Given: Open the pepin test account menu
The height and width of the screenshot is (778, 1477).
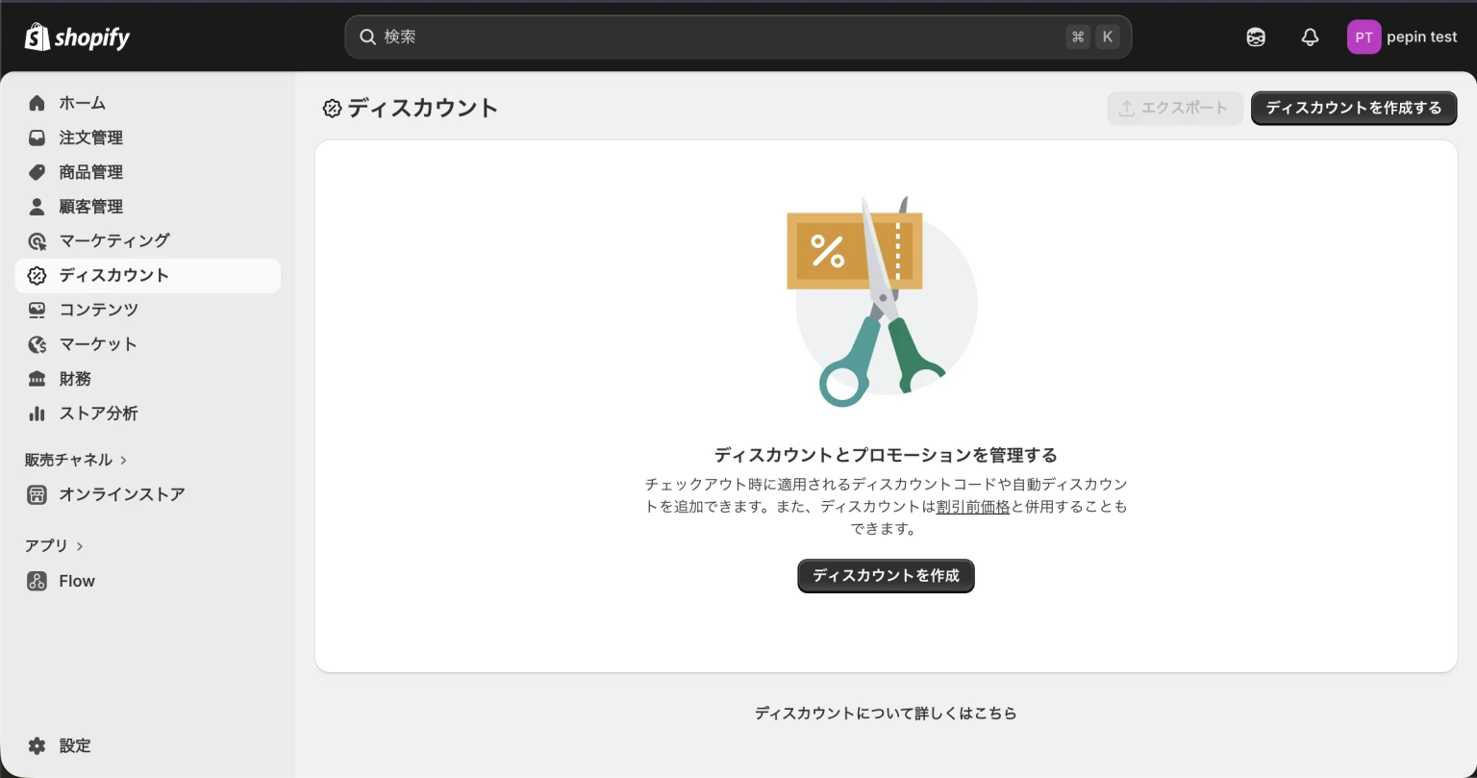Looking at the screenshot, I should (x=1403, y=37).
